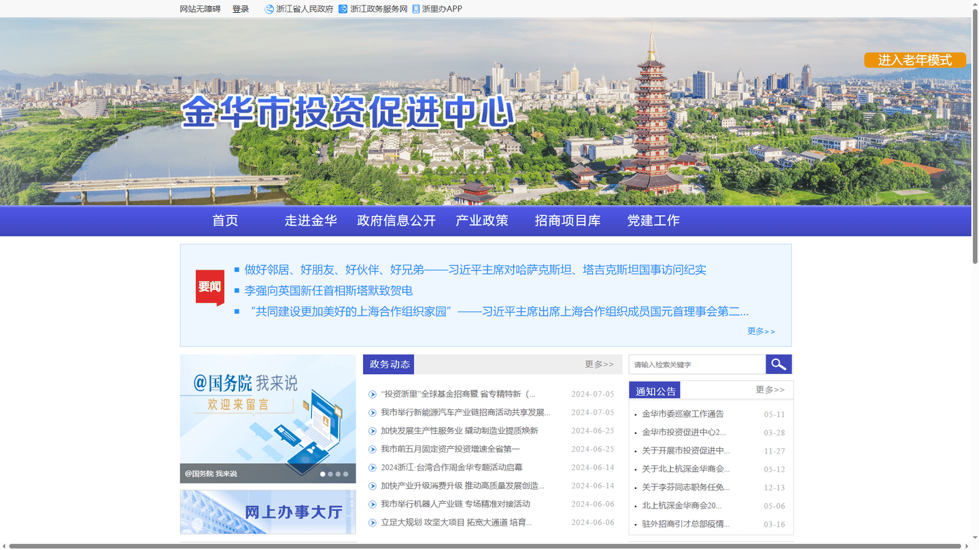The width and height of the screenshot is (979, 550).
Task: Click the 浙里办APP phone icon
Action: point(416,9)
